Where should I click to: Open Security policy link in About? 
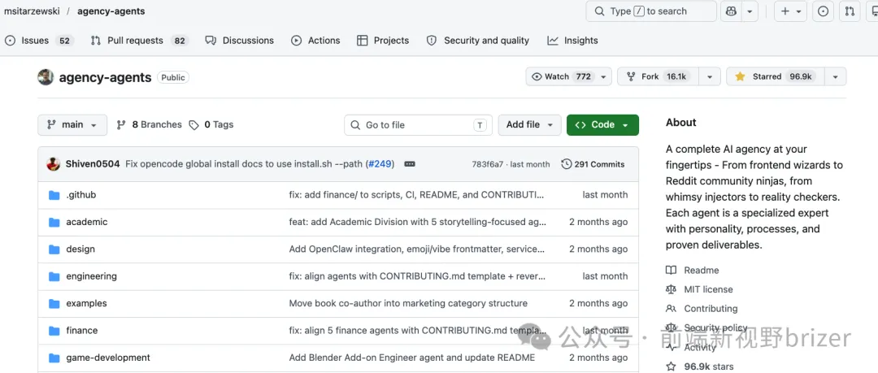[706, 328]
